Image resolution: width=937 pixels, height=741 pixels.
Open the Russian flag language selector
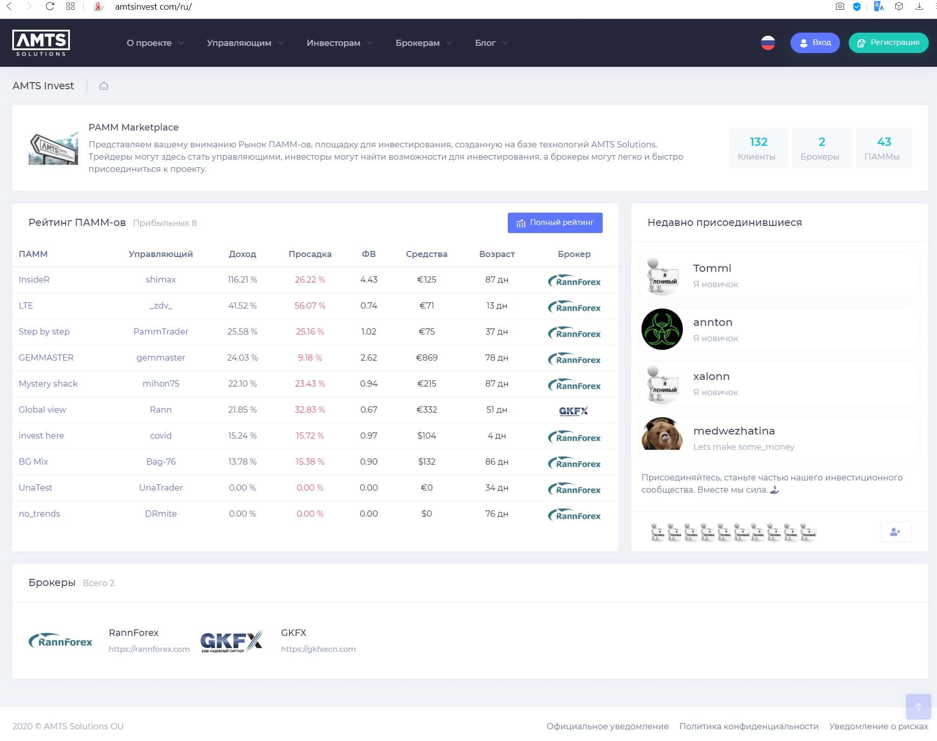point(768,43)
